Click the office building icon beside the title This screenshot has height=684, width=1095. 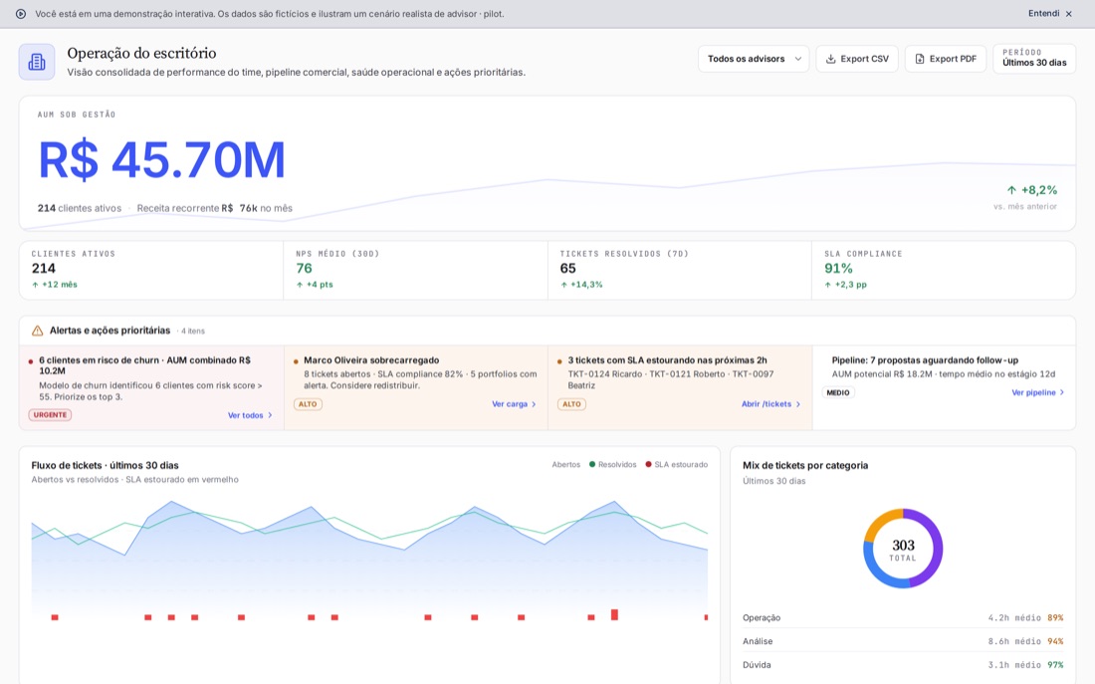(x=36, y=62)
